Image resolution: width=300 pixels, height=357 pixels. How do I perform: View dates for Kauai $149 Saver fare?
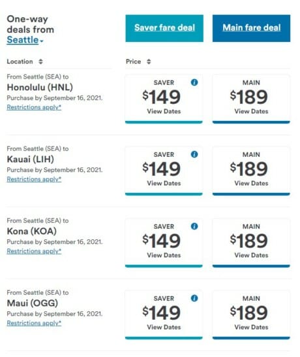164,171
